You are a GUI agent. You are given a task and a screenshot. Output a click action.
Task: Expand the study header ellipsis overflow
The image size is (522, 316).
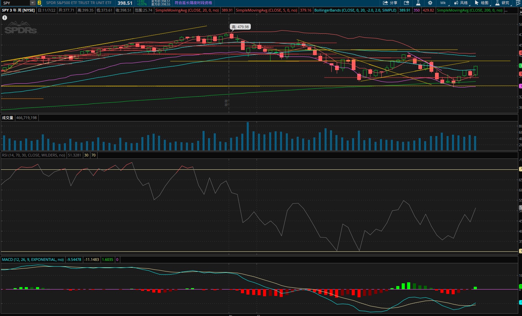[x=506, y=10]
